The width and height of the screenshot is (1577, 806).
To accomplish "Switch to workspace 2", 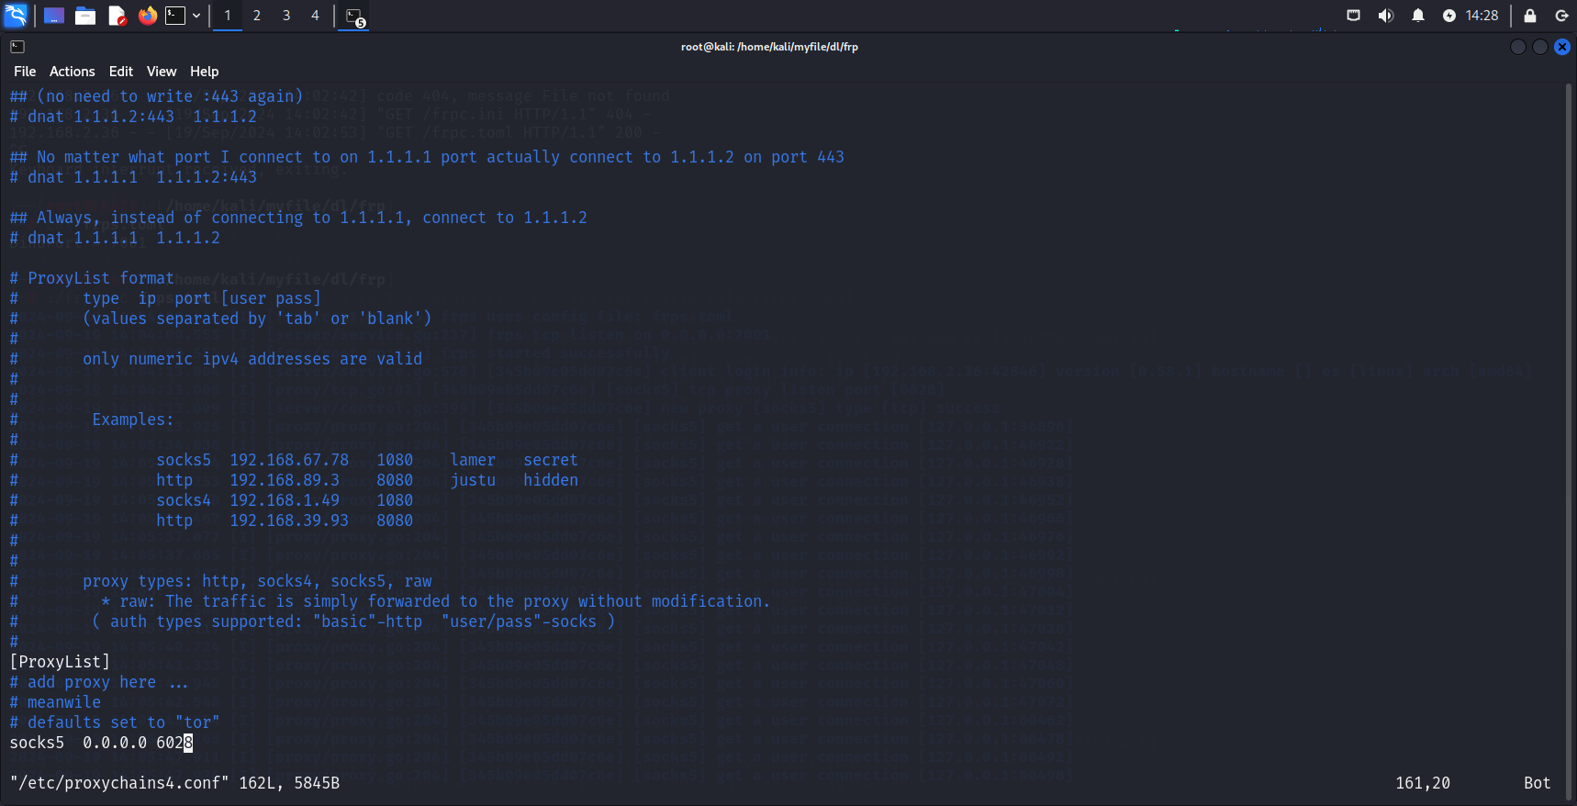I will pyautogui.click(x=257, y=16).
